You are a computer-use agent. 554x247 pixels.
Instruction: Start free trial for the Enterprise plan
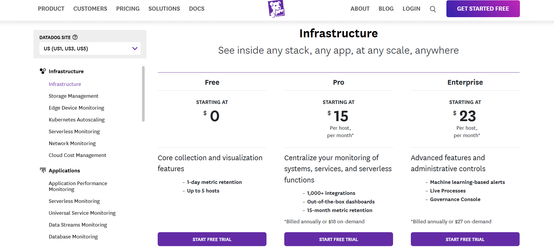(x=465, y=239)
